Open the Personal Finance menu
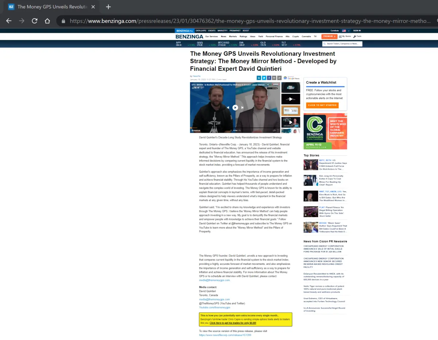The image size is (438, 340). (x=274, y=36)
